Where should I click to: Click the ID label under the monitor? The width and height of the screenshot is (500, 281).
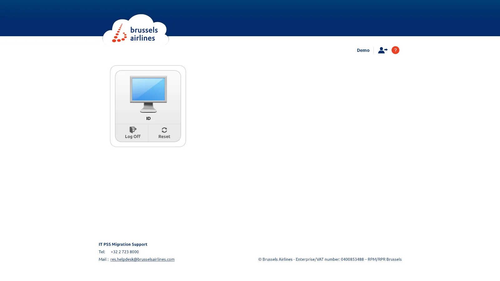[x=148, y=118]
